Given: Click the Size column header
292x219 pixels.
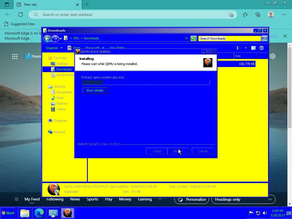Looking at the screenshot, I should (x=245, y=56).
